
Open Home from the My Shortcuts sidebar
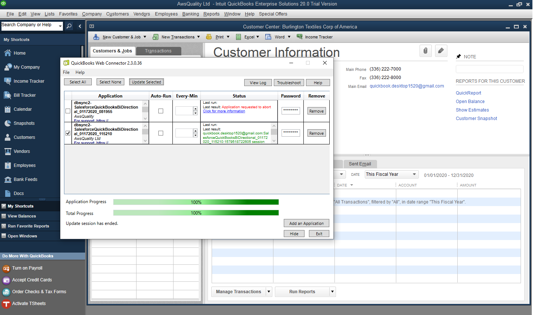pos(20,53)
